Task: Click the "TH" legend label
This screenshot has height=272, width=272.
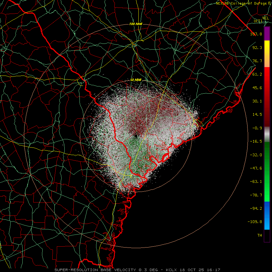Action: click(x=260, y=235)
